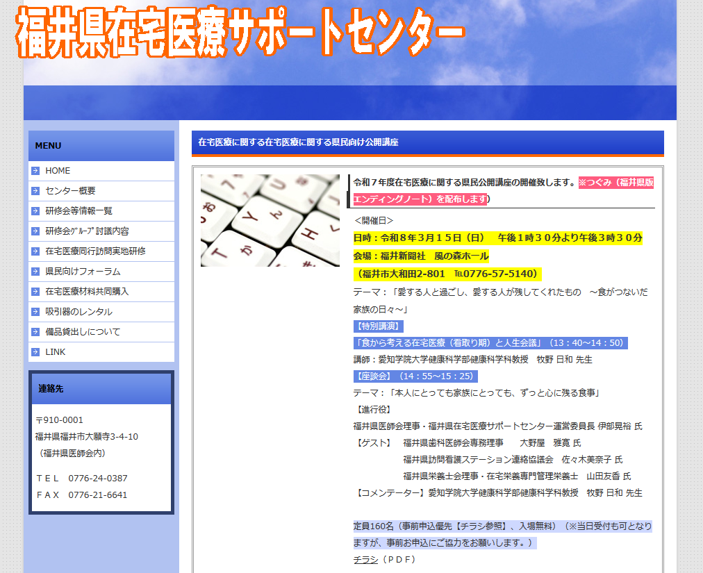Viewport: 703px width, 573px height.
Task: Click the arrow icon beside HOME
Action: 35,171
